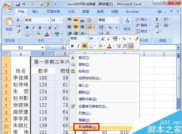Open the Name Box dropdown arrow
The height and width of the screenshot is (134, 182).
pos(43,47)
